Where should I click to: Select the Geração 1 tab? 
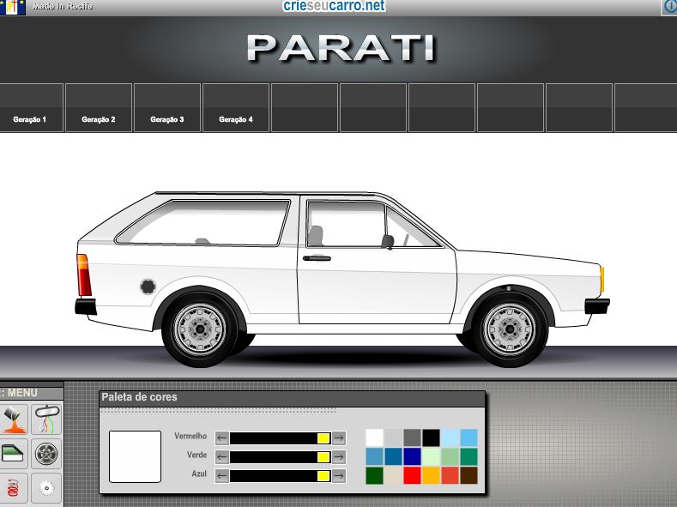(30, 108)
